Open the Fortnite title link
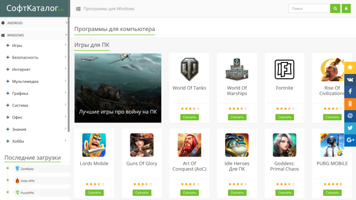 coord(284,88)
